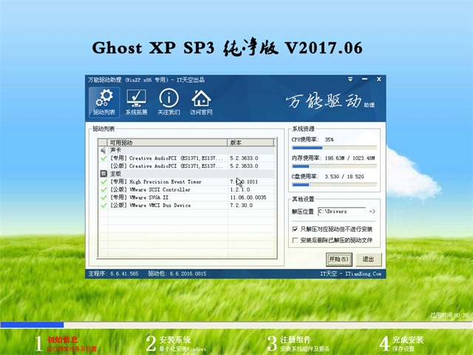Click the 驱动包 6.6.2016.0815 version text
Viewport: 473px width, 355px height.
pyautogui.click(x=177, y=274)
